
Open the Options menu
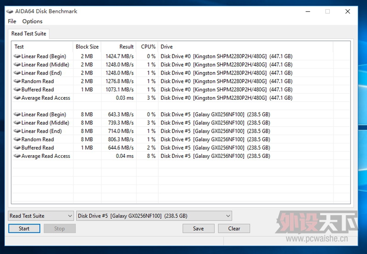click(x=32, y=21)
